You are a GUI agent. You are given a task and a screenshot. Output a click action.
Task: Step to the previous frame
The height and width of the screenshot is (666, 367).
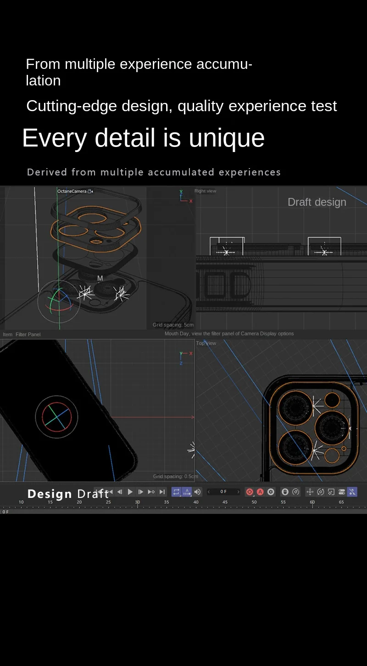pos(120,492)
